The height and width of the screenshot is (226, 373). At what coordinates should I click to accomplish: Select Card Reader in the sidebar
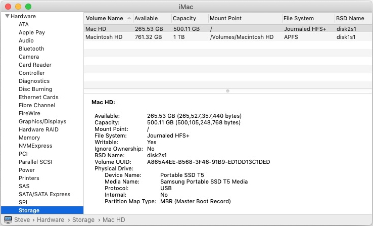35,65
